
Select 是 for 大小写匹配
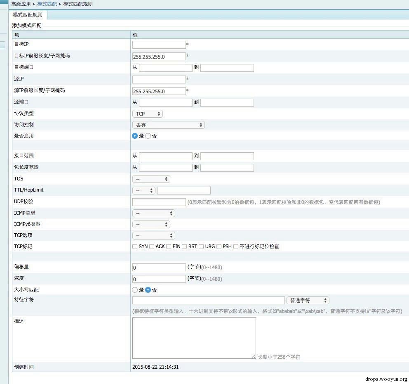click(x=135, y=290)
